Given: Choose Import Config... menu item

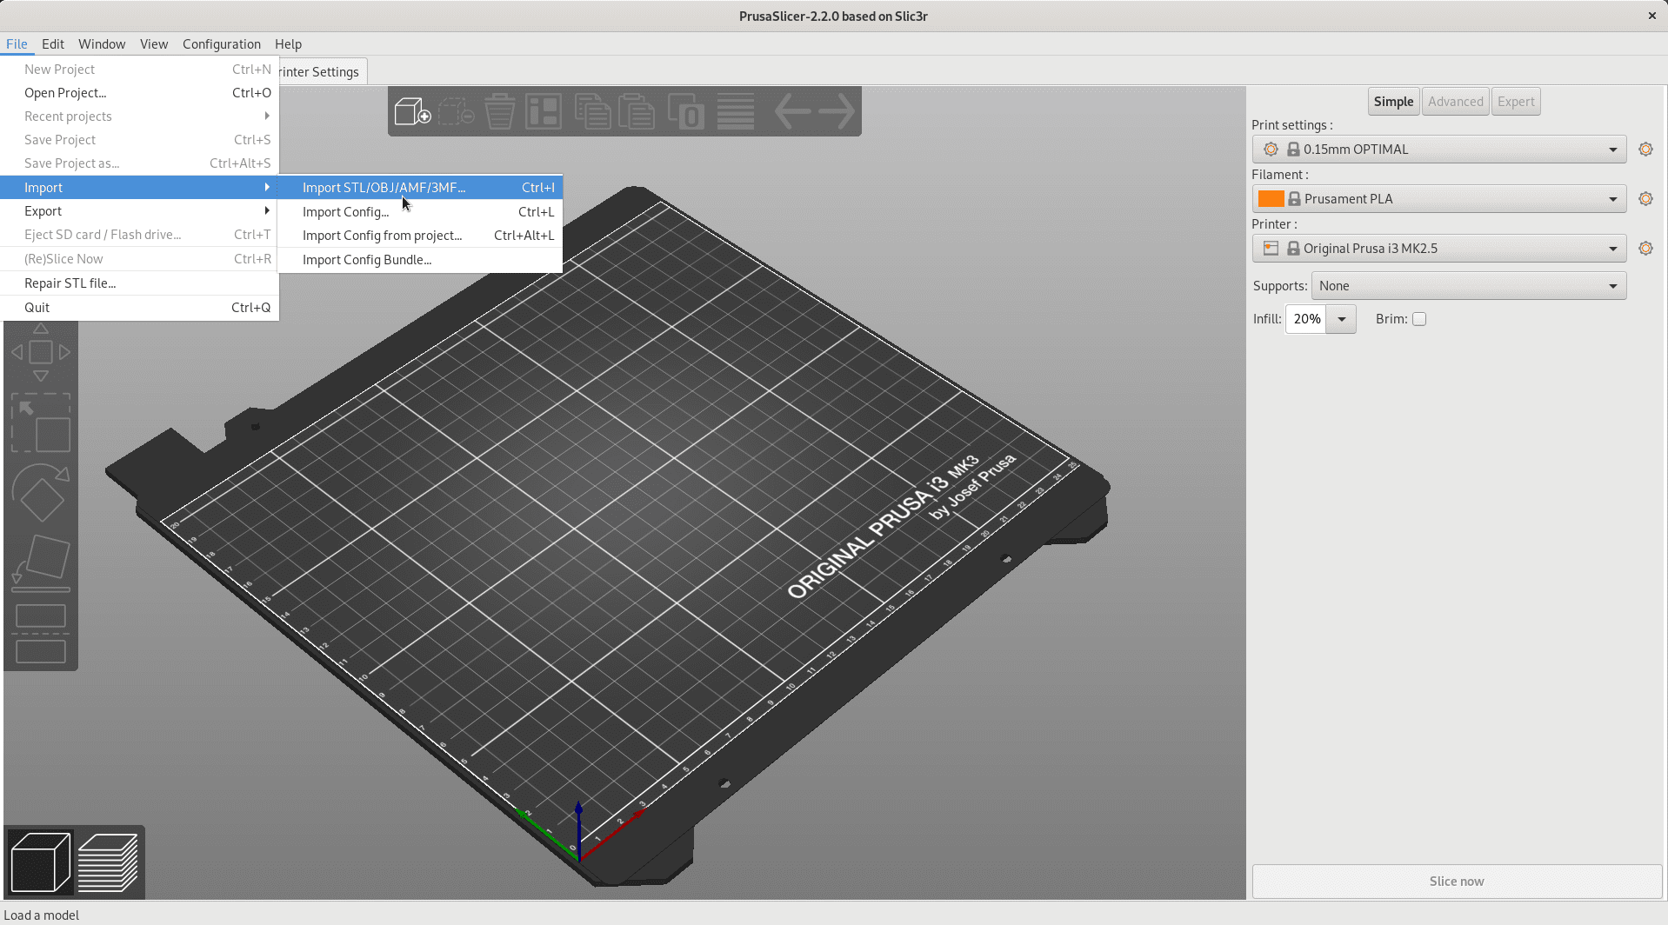Looking at the screenshot, I should pyautogui.click(x=420, y=212).
